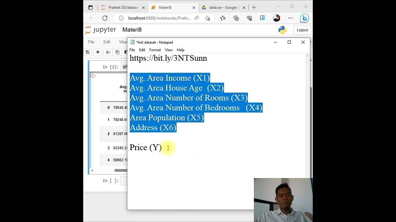Click the empty In [ ] cell prompt
The height and width of the screenshot is (222, 396).
coord(111,181)
